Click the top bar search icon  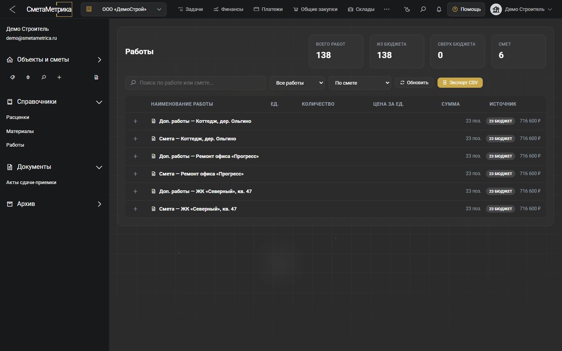coord(423,9)
